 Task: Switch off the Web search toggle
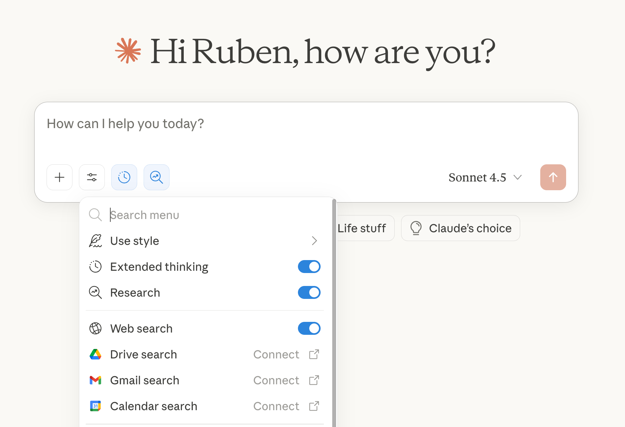coord(309,329)
